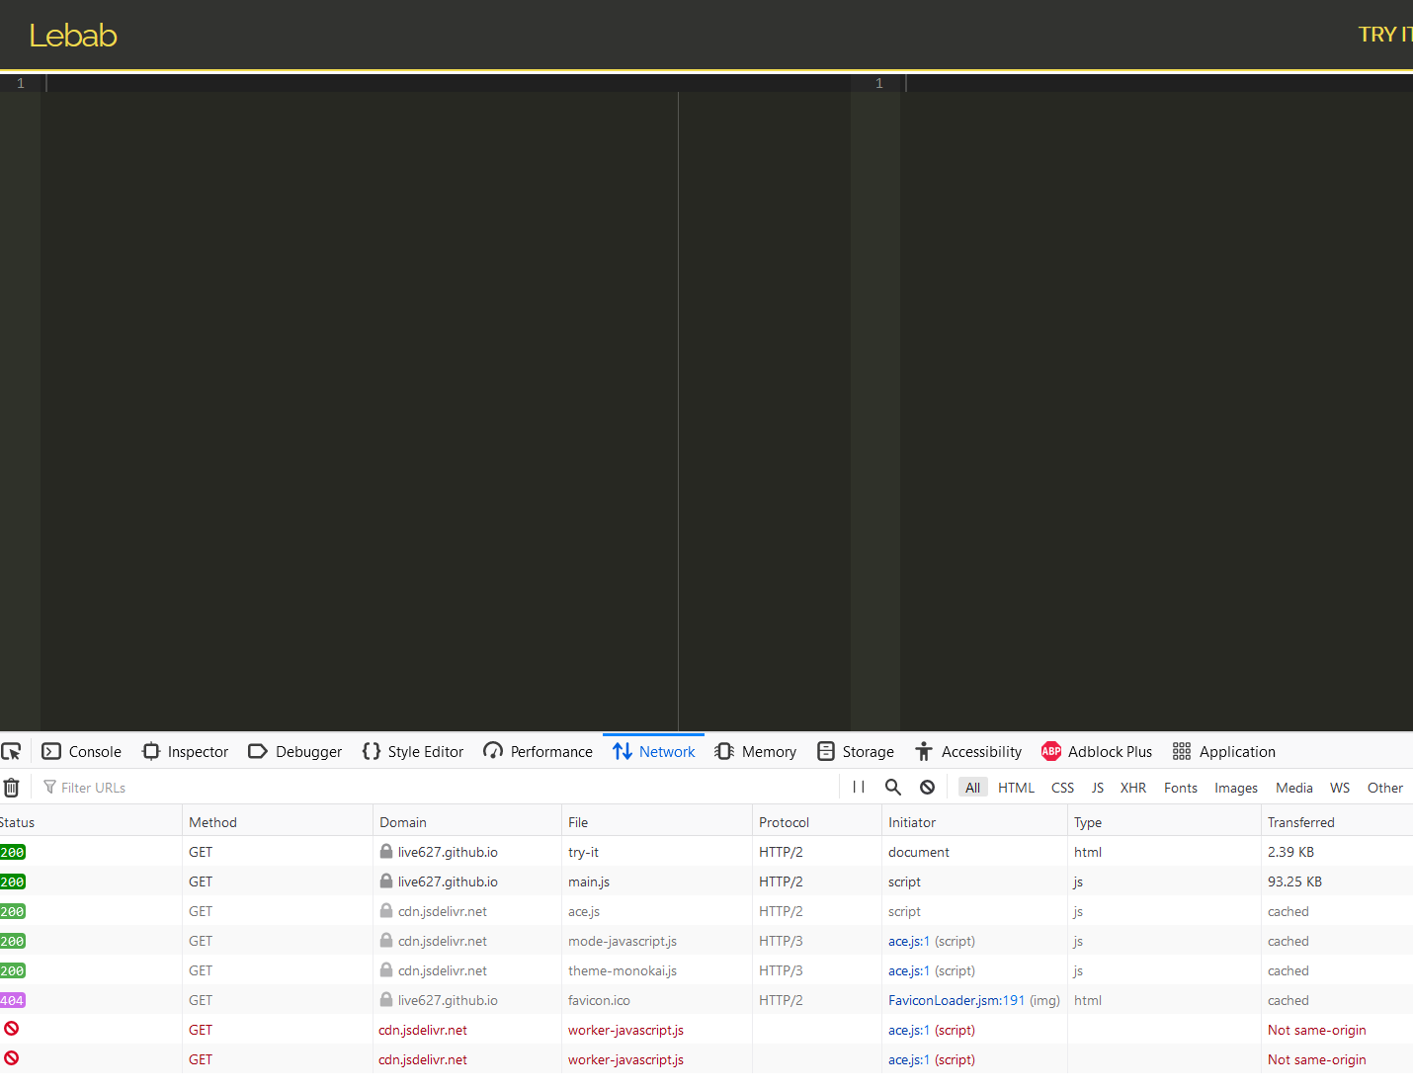Filter requests by Fonts
Viewport: 1413px width, 1091px height.
click(1180, 788)
